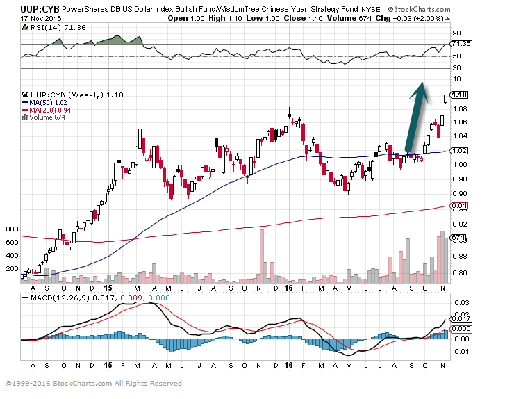Image resolution: width=505 pixels, height=399 pixels.
Task: Click the date 17-Nov-2016
Action: click(x=41, y=18)
